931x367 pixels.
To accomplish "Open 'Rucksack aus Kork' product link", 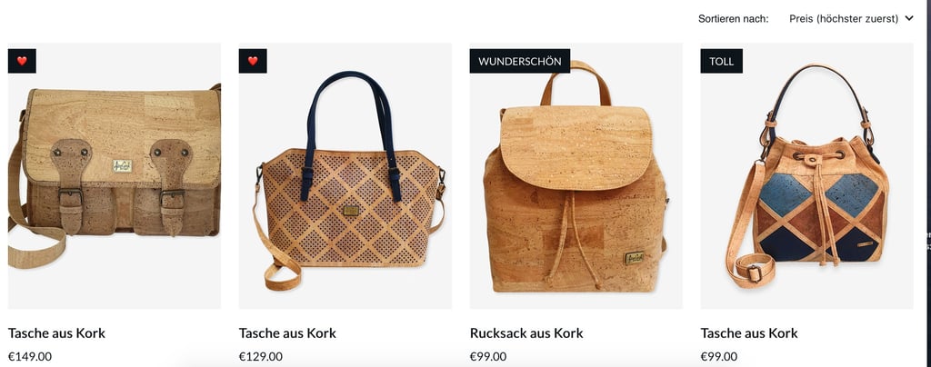I will [526, 333].
